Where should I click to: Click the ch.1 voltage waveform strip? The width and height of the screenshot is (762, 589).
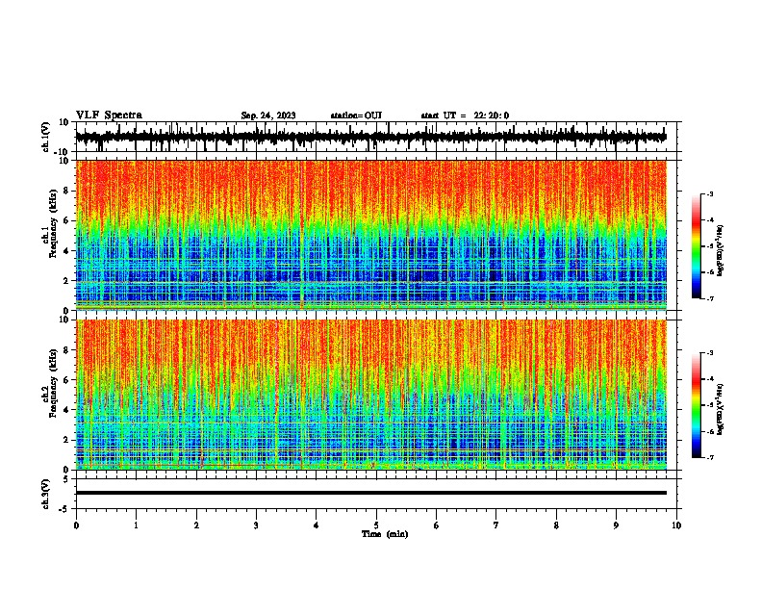(x=371, y=137)
